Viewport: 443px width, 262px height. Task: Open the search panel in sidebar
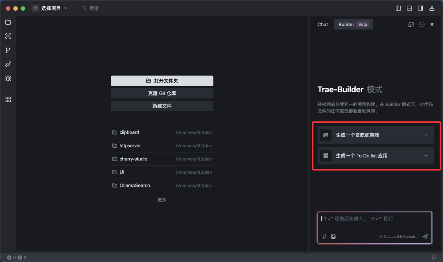(8, 36)
